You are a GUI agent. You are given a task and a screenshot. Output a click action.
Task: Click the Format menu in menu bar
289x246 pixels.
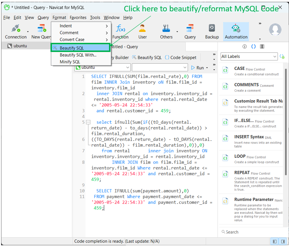click(x=59, y=18)
